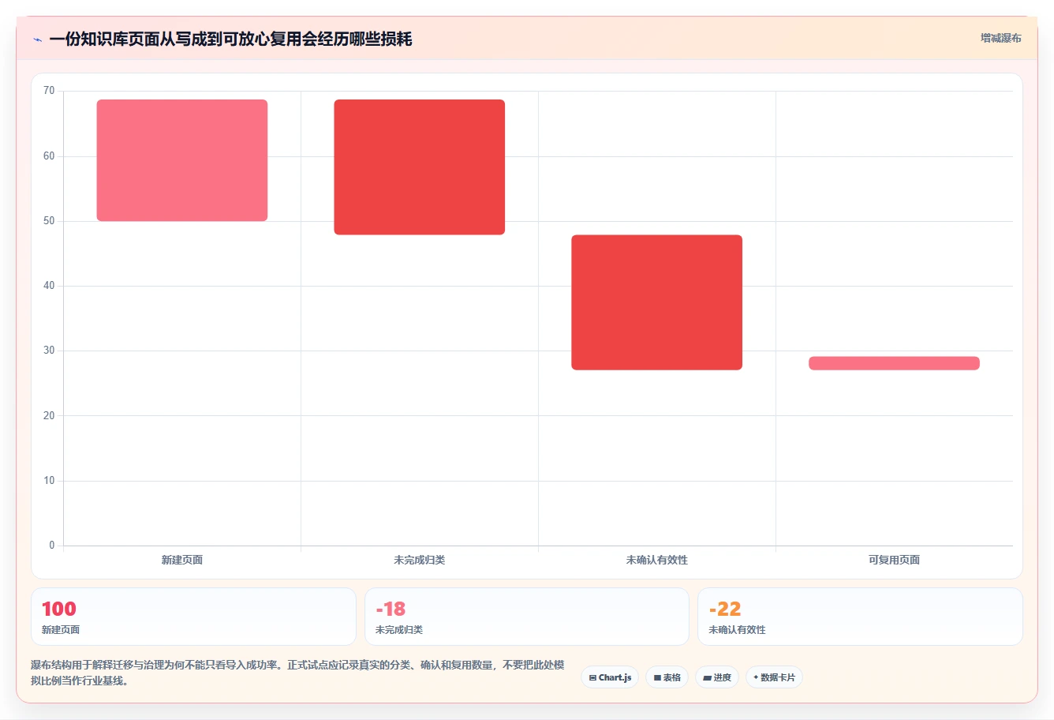Image resolution: width=1054 pixels, height=720 pixels.
Task: Click the 可复用页面 x-axis label
Action: point(895,560)
